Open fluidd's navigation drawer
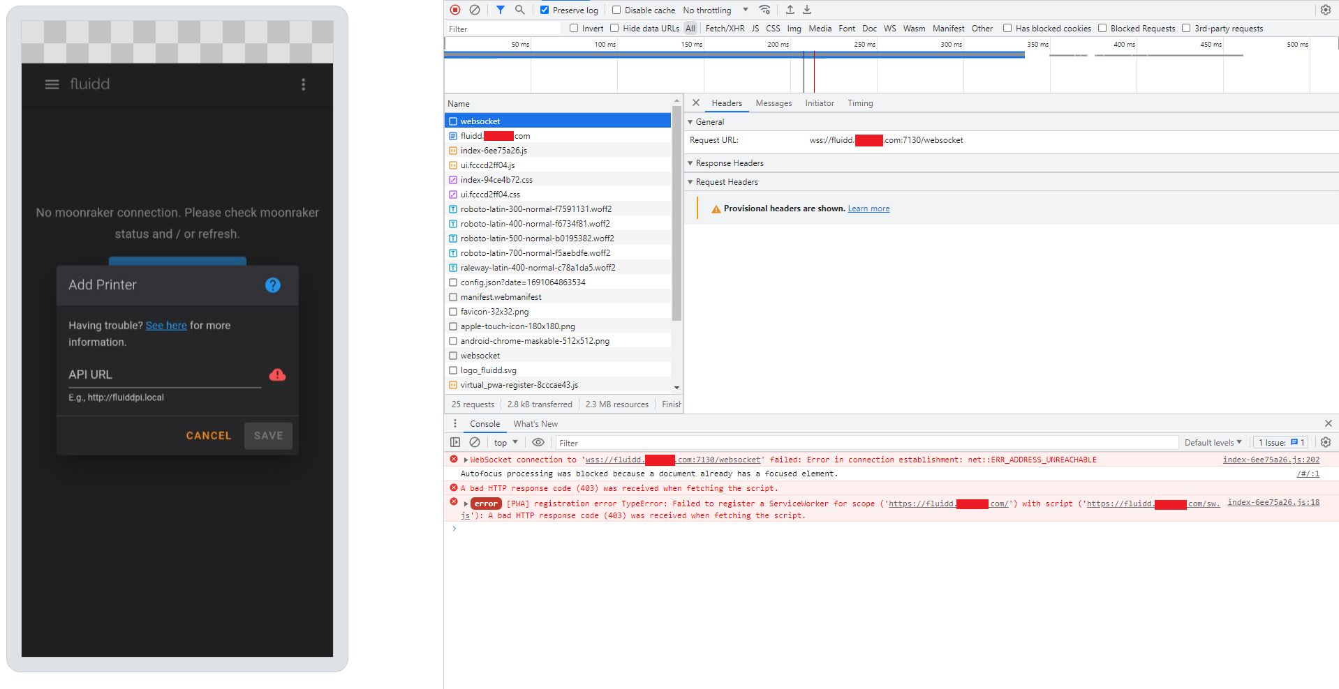Viewport: 1339px width, 689px height. [x=52, y=84]
